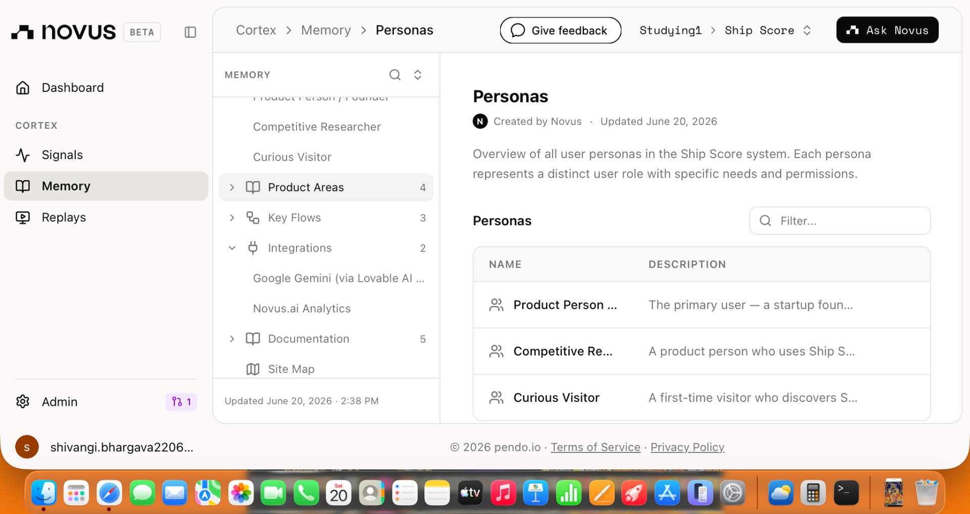The width and height of the screenshot is (970, 514).
Task: Click the Site Map icon
Action: point(253,369)
